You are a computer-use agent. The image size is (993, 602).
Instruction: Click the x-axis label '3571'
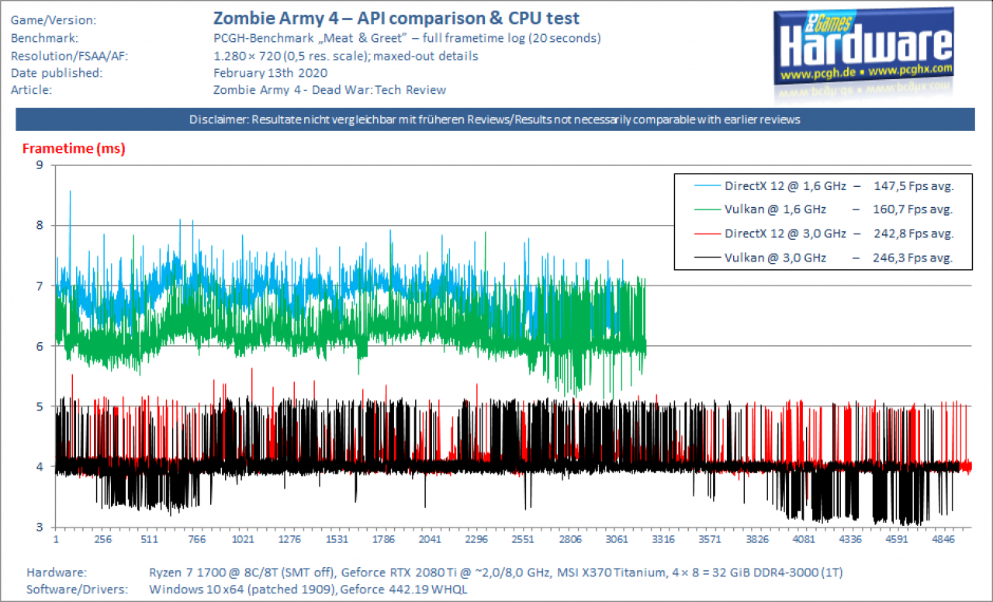[x=710, y=539]
